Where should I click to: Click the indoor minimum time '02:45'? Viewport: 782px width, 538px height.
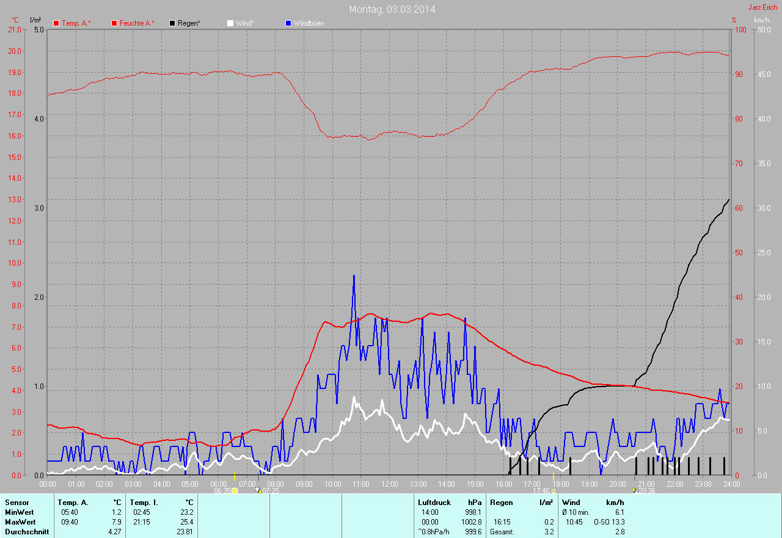142,512
